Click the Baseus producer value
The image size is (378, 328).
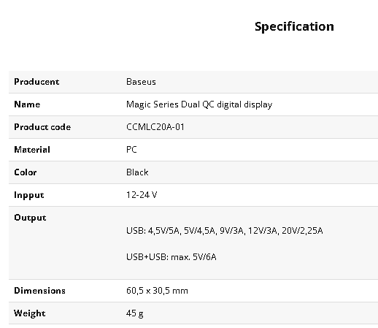coord(141,82)
